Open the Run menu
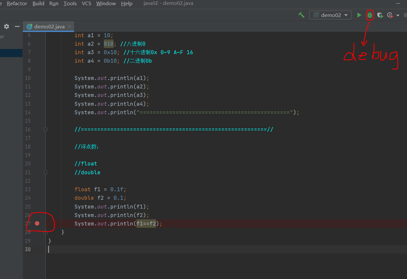This screenshot has width=407, height=279. [x=54, y=4]
